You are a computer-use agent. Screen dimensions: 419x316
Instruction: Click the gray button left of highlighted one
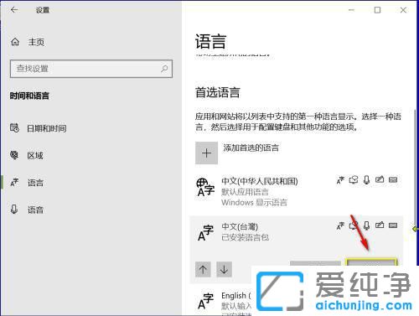(x=315, y=263)
